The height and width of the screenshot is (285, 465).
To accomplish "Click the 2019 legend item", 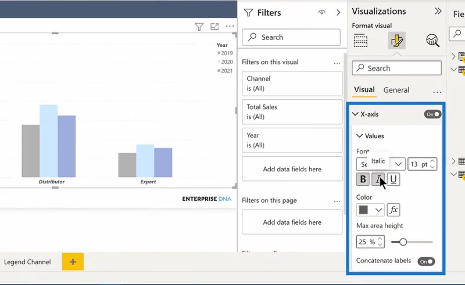I will [x=225, y=53].
